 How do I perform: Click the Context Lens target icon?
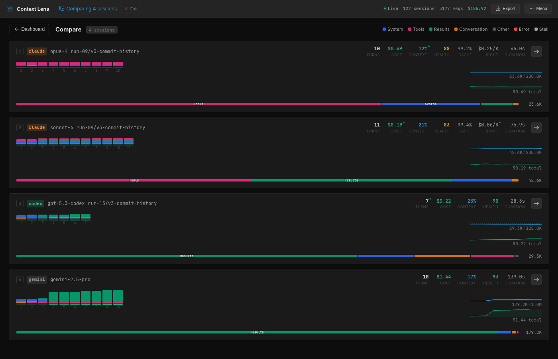point(10,8)
